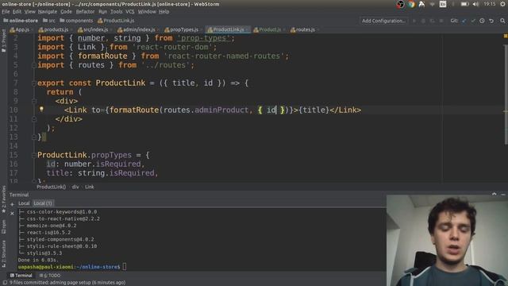Open the Edit menu
508x286 pixels.
(x=17, y=12)
